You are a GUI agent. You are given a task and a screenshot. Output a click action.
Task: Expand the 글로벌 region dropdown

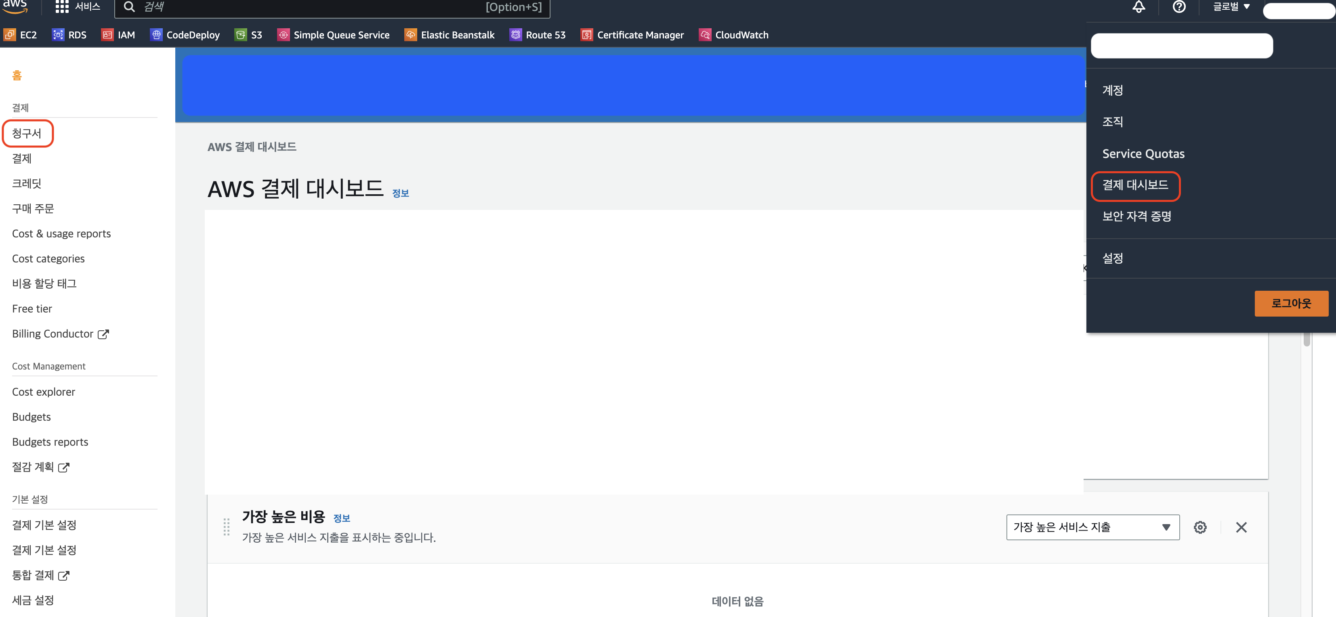(1231, 7)
